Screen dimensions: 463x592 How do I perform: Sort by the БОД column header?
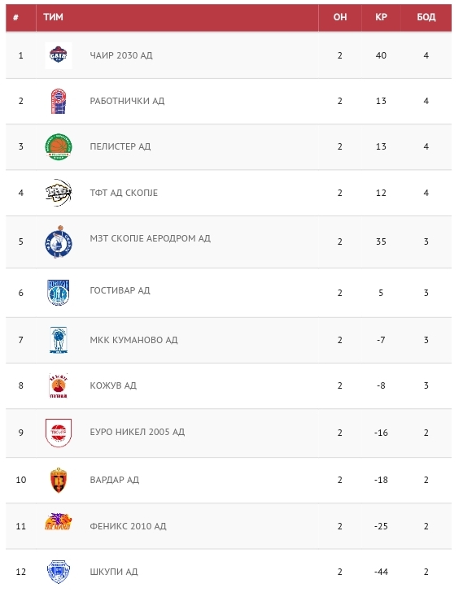click(x=426, y=17)
